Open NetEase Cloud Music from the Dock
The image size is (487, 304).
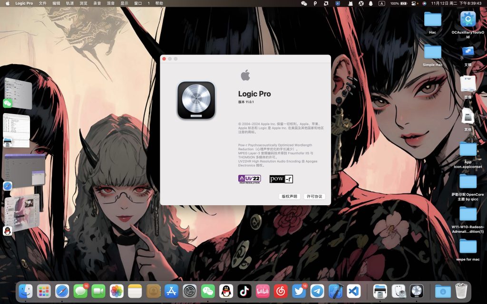point(281,292)
